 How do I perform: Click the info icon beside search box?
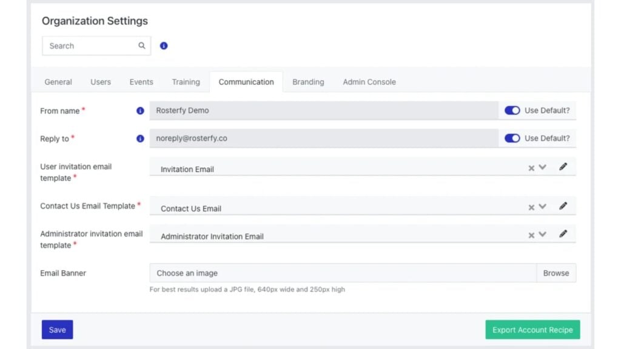click(x=164, y=45)
